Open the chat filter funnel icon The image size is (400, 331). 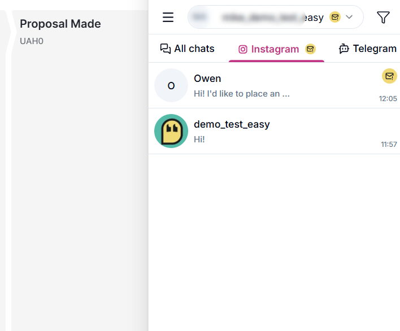click(x=383, y=18)
